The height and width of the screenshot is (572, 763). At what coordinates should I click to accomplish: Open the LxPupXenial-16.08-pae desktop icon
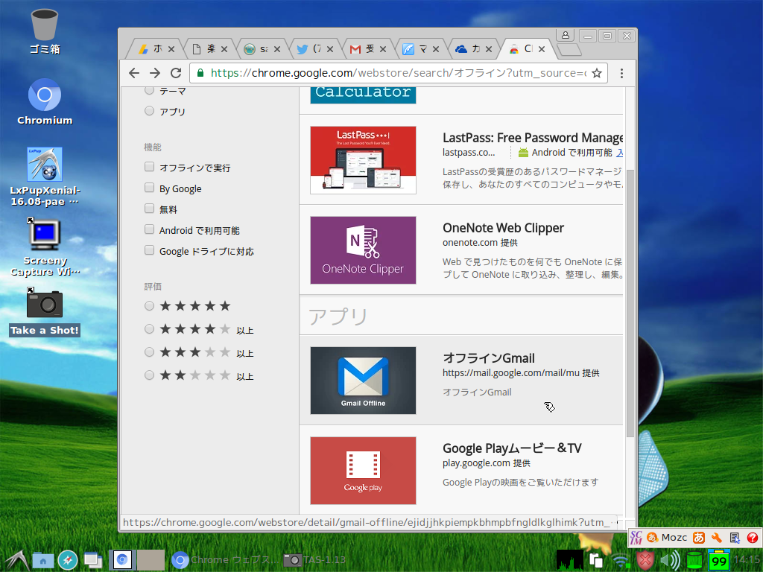45,177
